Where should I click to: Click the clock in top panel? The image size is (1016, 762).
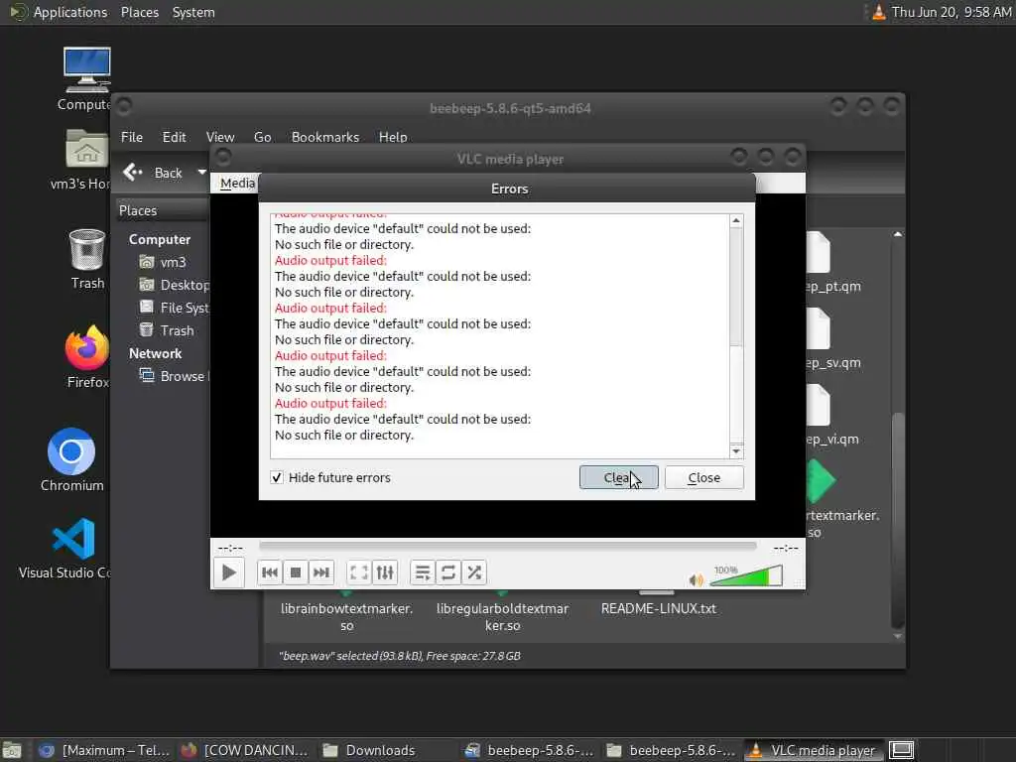952,12
